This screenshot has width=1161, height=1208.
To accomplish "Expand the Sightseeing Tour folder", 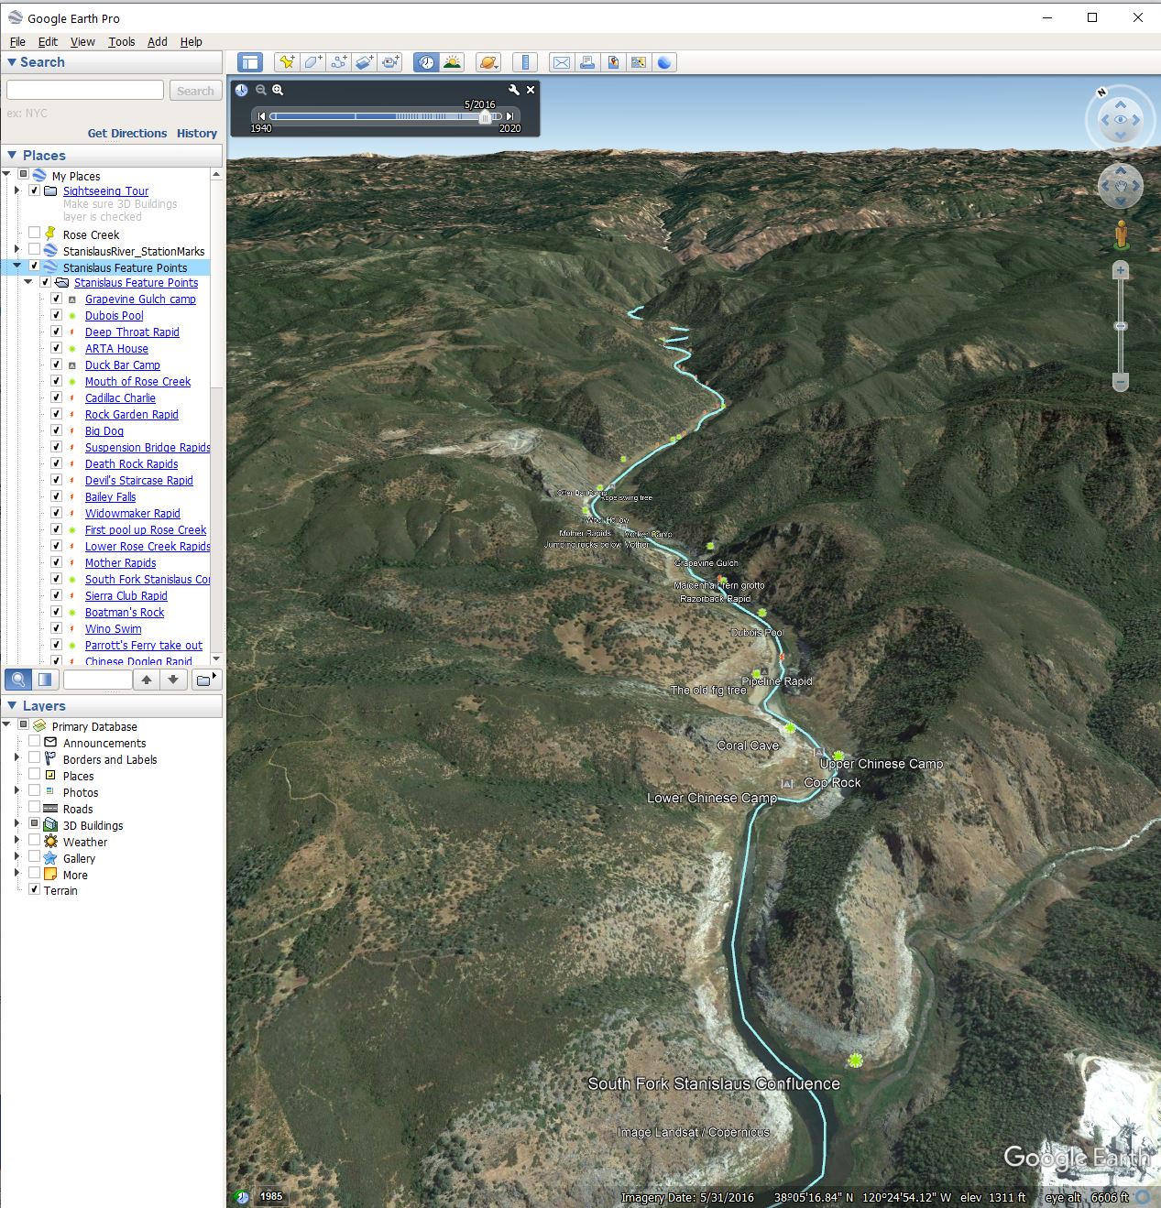I will (x=16, y=190).
